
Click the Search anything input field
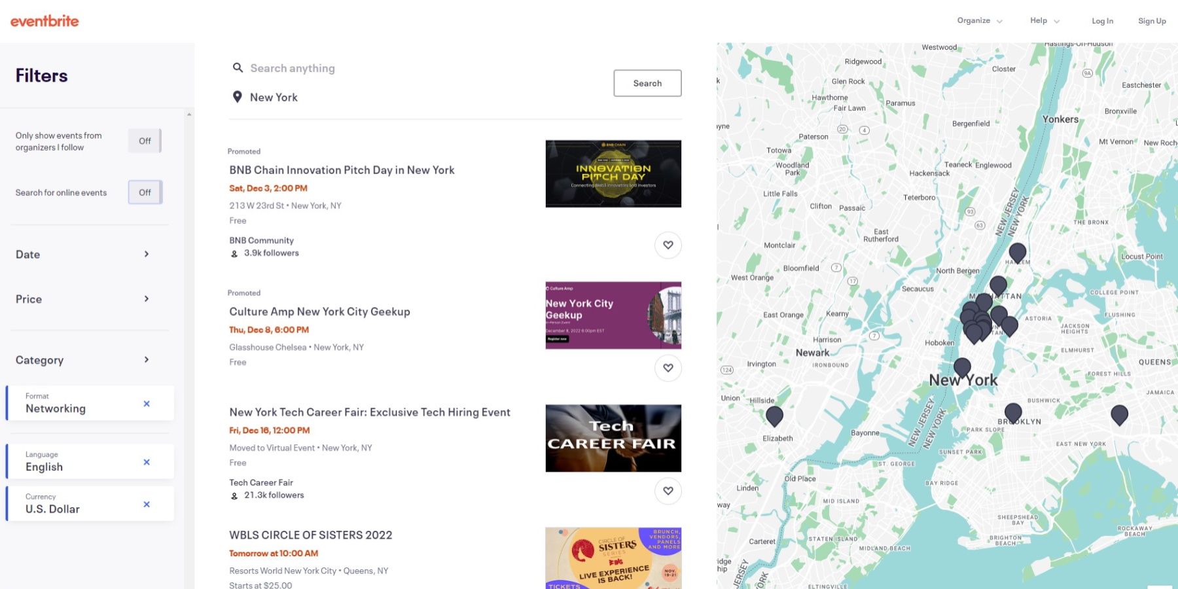point(393,68)
